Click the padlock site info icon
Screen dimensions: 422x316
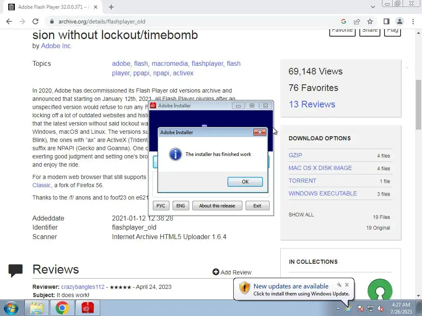52,21
